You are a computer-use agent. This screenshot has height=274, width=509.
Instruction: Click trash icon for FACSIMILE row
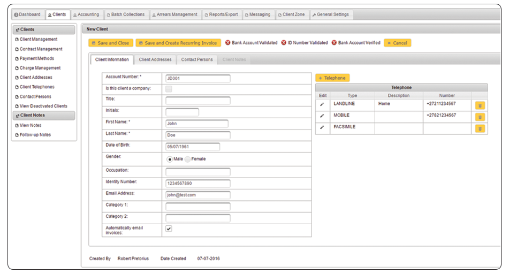[480, 128]
